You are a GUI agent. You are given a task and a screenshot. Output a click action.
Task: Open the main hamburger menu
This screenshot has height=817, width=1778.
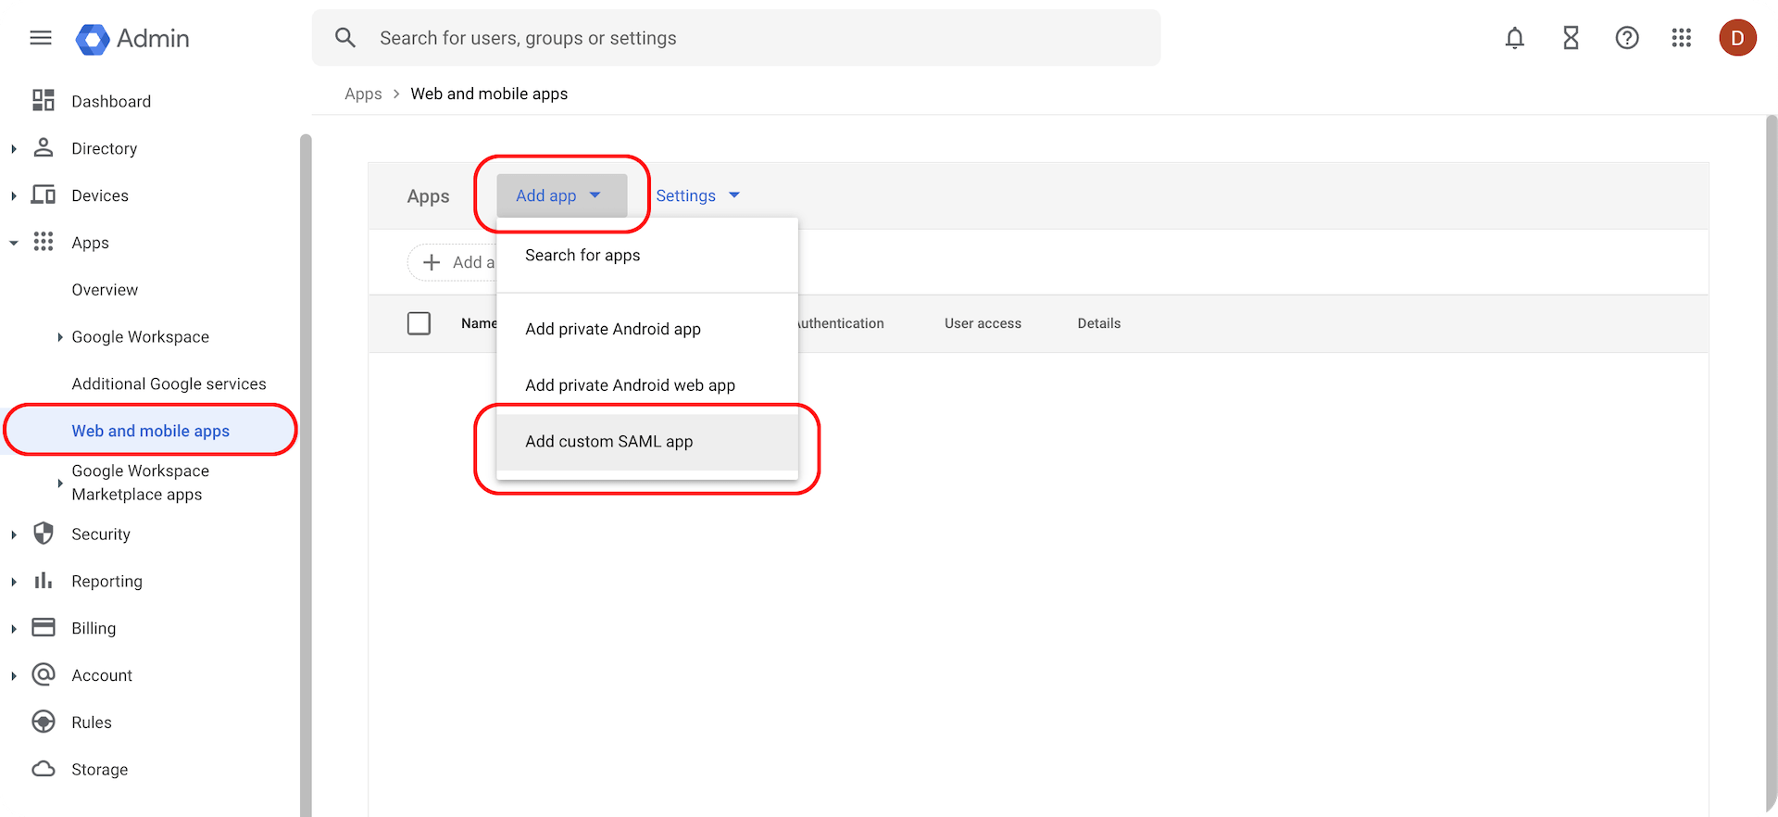41,38
